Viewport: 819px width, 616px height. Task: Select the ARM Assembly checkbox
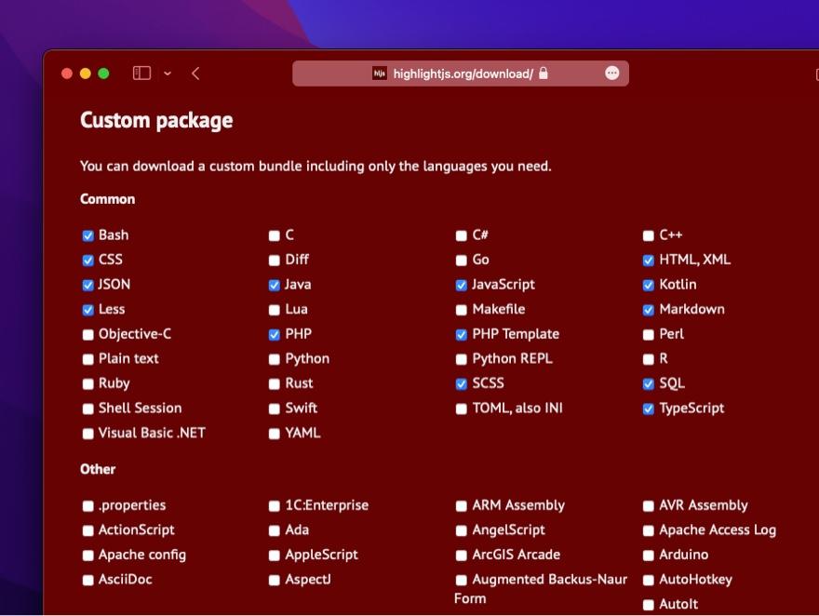tap(462, 506)
